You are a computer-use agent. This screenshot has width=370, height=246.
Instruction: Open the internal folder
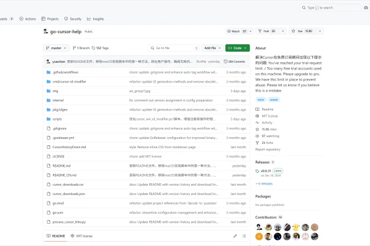58,100
